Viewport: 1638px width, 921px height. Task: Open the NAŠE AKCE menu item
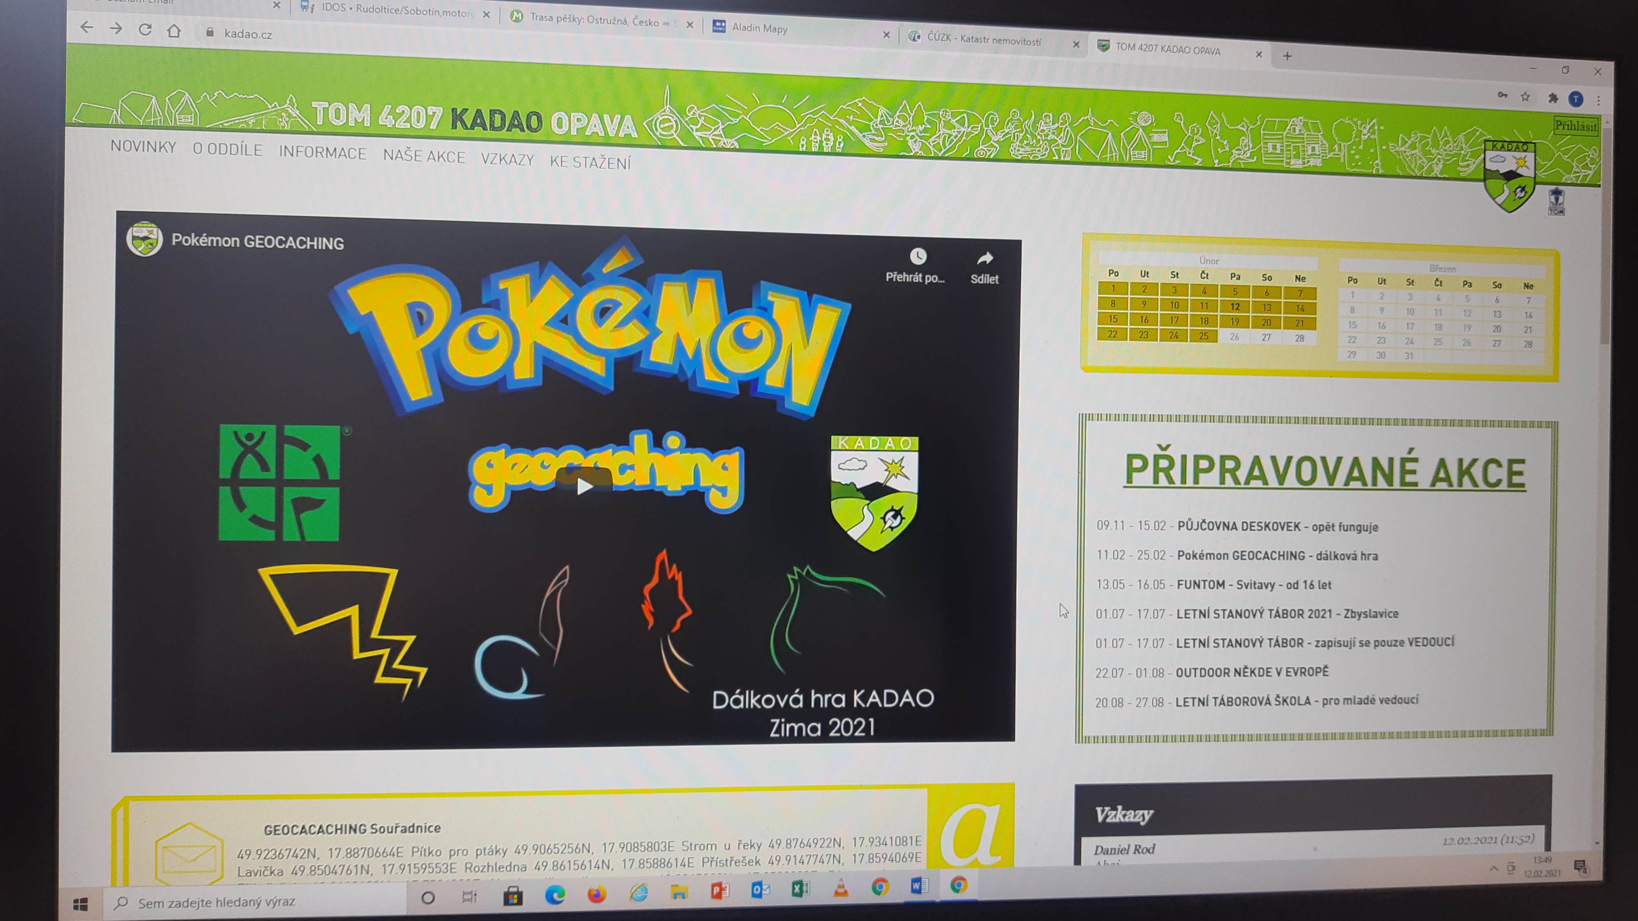click(424, 157)
